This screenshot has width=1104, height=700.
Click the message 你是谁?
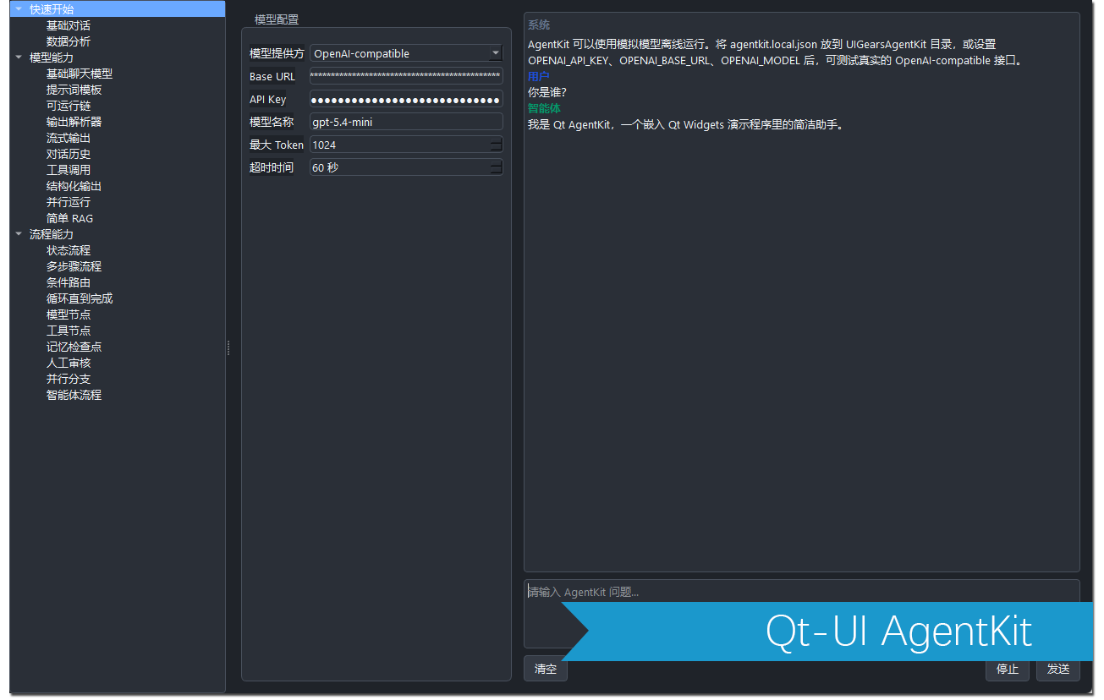(547, 92)
